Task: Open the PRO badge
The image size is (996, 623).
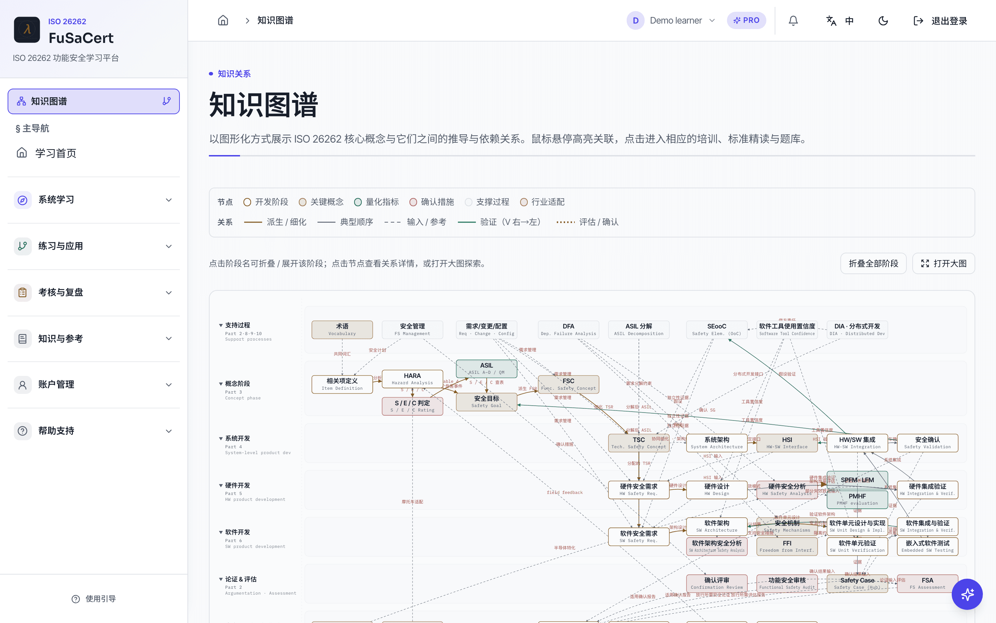Action: 746,20
